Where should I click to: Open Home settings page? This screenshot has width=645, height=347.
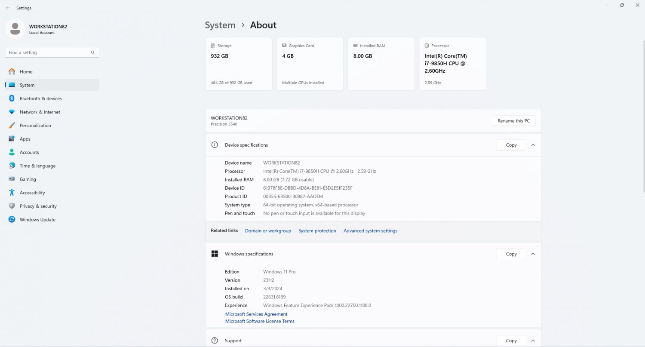[x=52, y=71]
